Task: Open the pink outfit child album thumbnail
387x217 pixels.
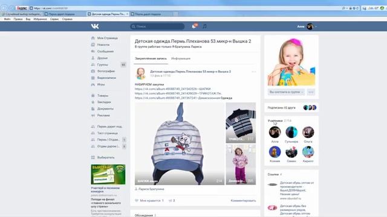Action: 241,165
